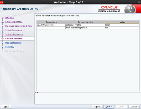
Task: Open the Summary step link
Action: pyautogui.click(x=10, y=47)
